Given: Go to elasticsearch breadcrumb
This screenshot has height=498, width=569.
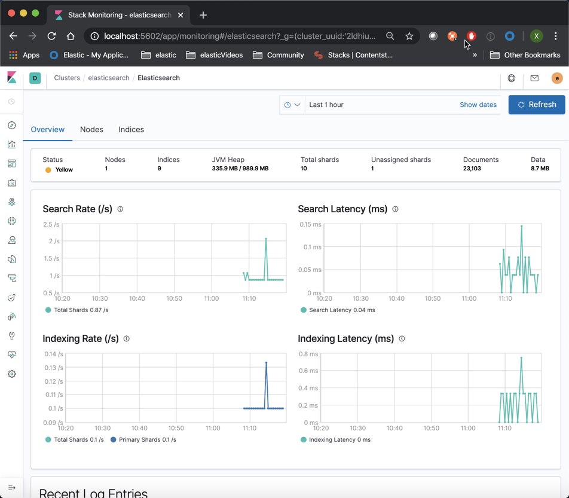Looking at the screenshot, I should [109, 78].
